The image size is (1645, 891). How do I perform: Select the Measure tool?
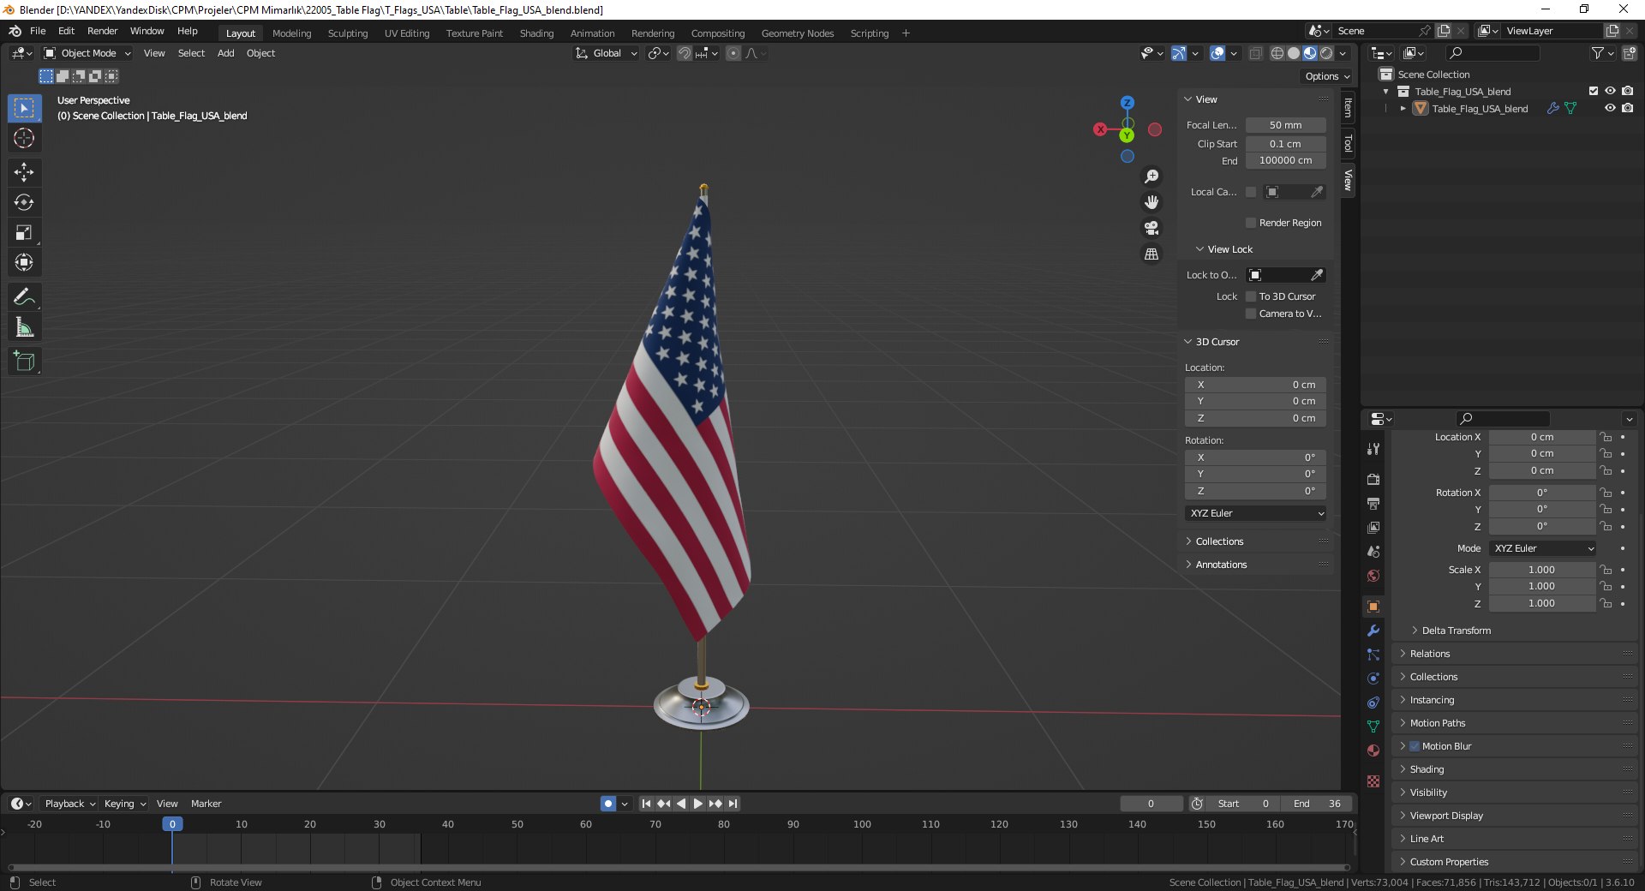click(x=24, y=327)
